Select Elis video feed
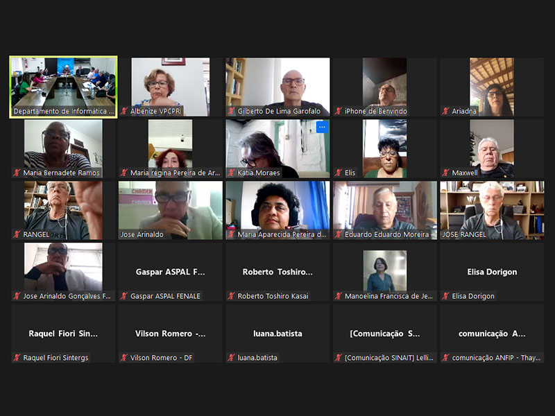Image resolution: width=555 pixels, height=416 pixels. click(385, 148)
